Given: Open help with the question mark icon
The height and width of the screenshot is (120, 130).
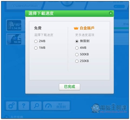Looking at the screenshot, I should point(24,106).
